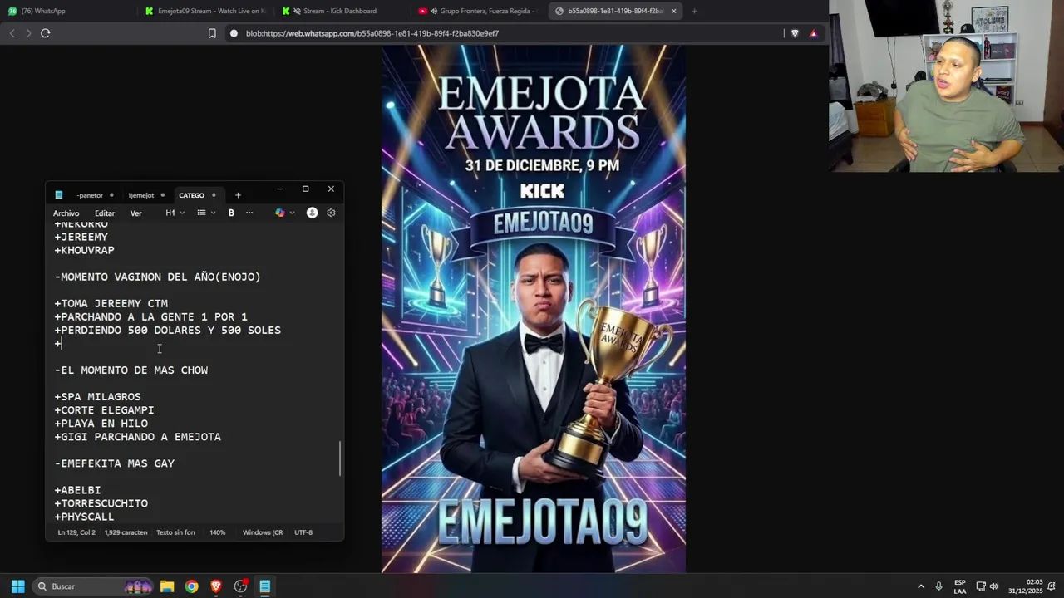Click the taskbar Buscar search box
The width and height of the screenshot is (1064, 598).
(x=93, y=586)
